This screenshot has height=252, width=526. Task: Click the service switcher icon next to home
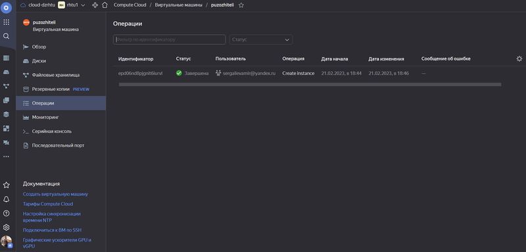click(95, 5)
